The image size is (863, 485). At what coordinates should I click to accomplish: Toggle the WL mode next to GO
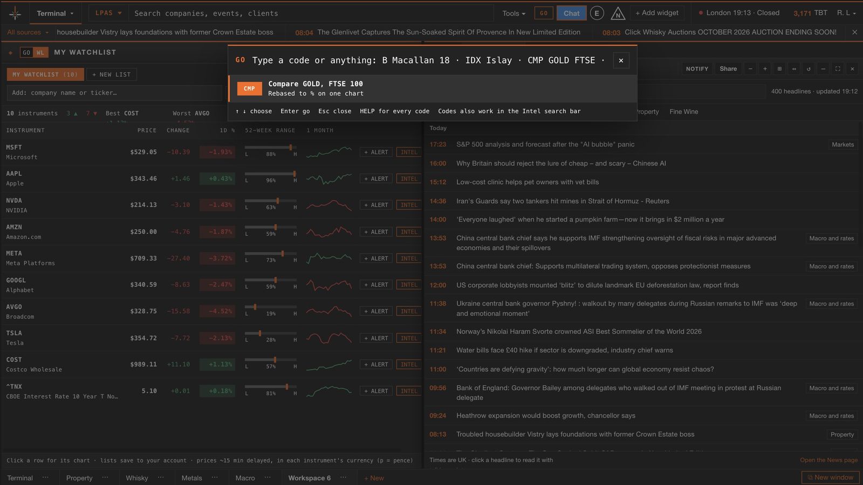40,52
